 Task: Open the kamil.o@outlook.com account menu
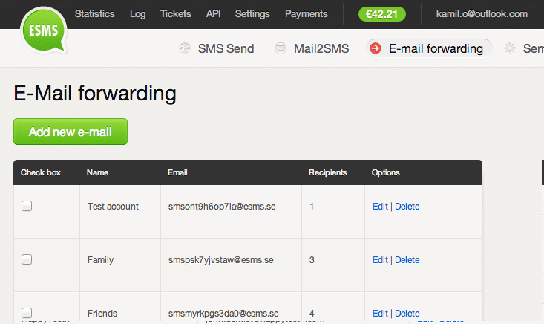pyautogui.click(x=482, y=14)
